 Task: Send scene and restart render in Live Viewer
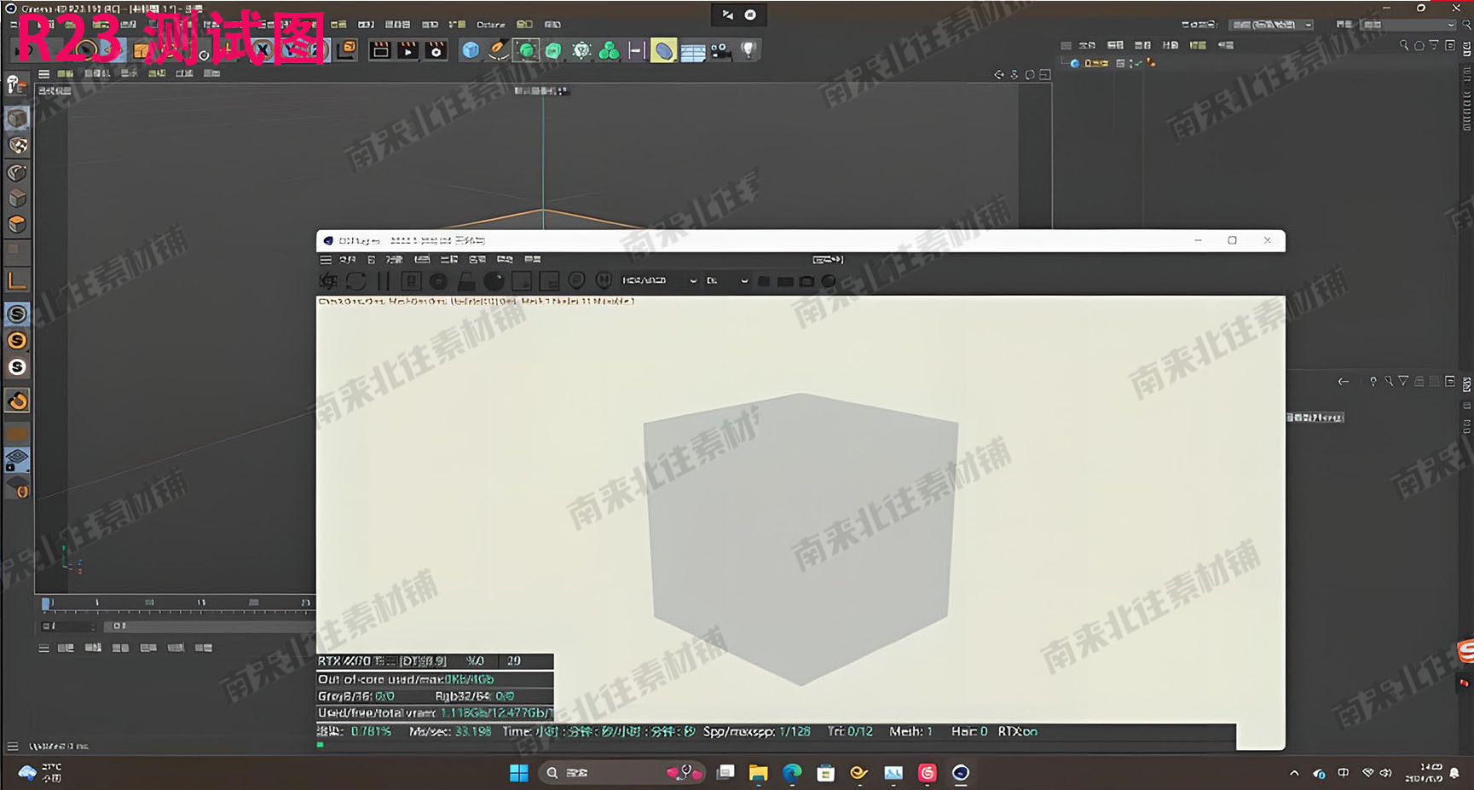tap(328, 281)
